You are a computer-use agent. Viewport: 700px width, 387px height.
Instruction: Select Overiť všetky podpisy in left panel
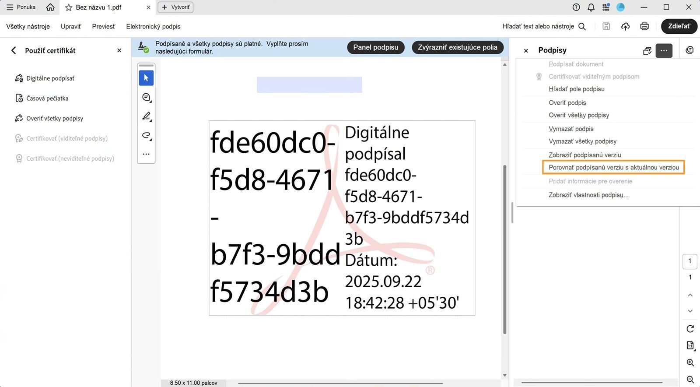pos(49,118)
